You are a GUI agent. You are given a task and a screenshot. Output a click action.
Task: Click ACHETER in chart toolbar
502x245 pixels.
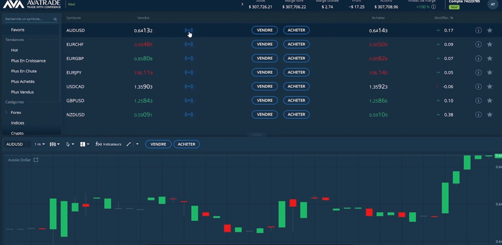point(186,144)
